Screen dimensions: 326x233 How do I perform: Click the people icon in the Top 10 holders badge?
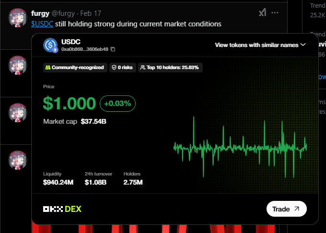[x=143, y=67]
